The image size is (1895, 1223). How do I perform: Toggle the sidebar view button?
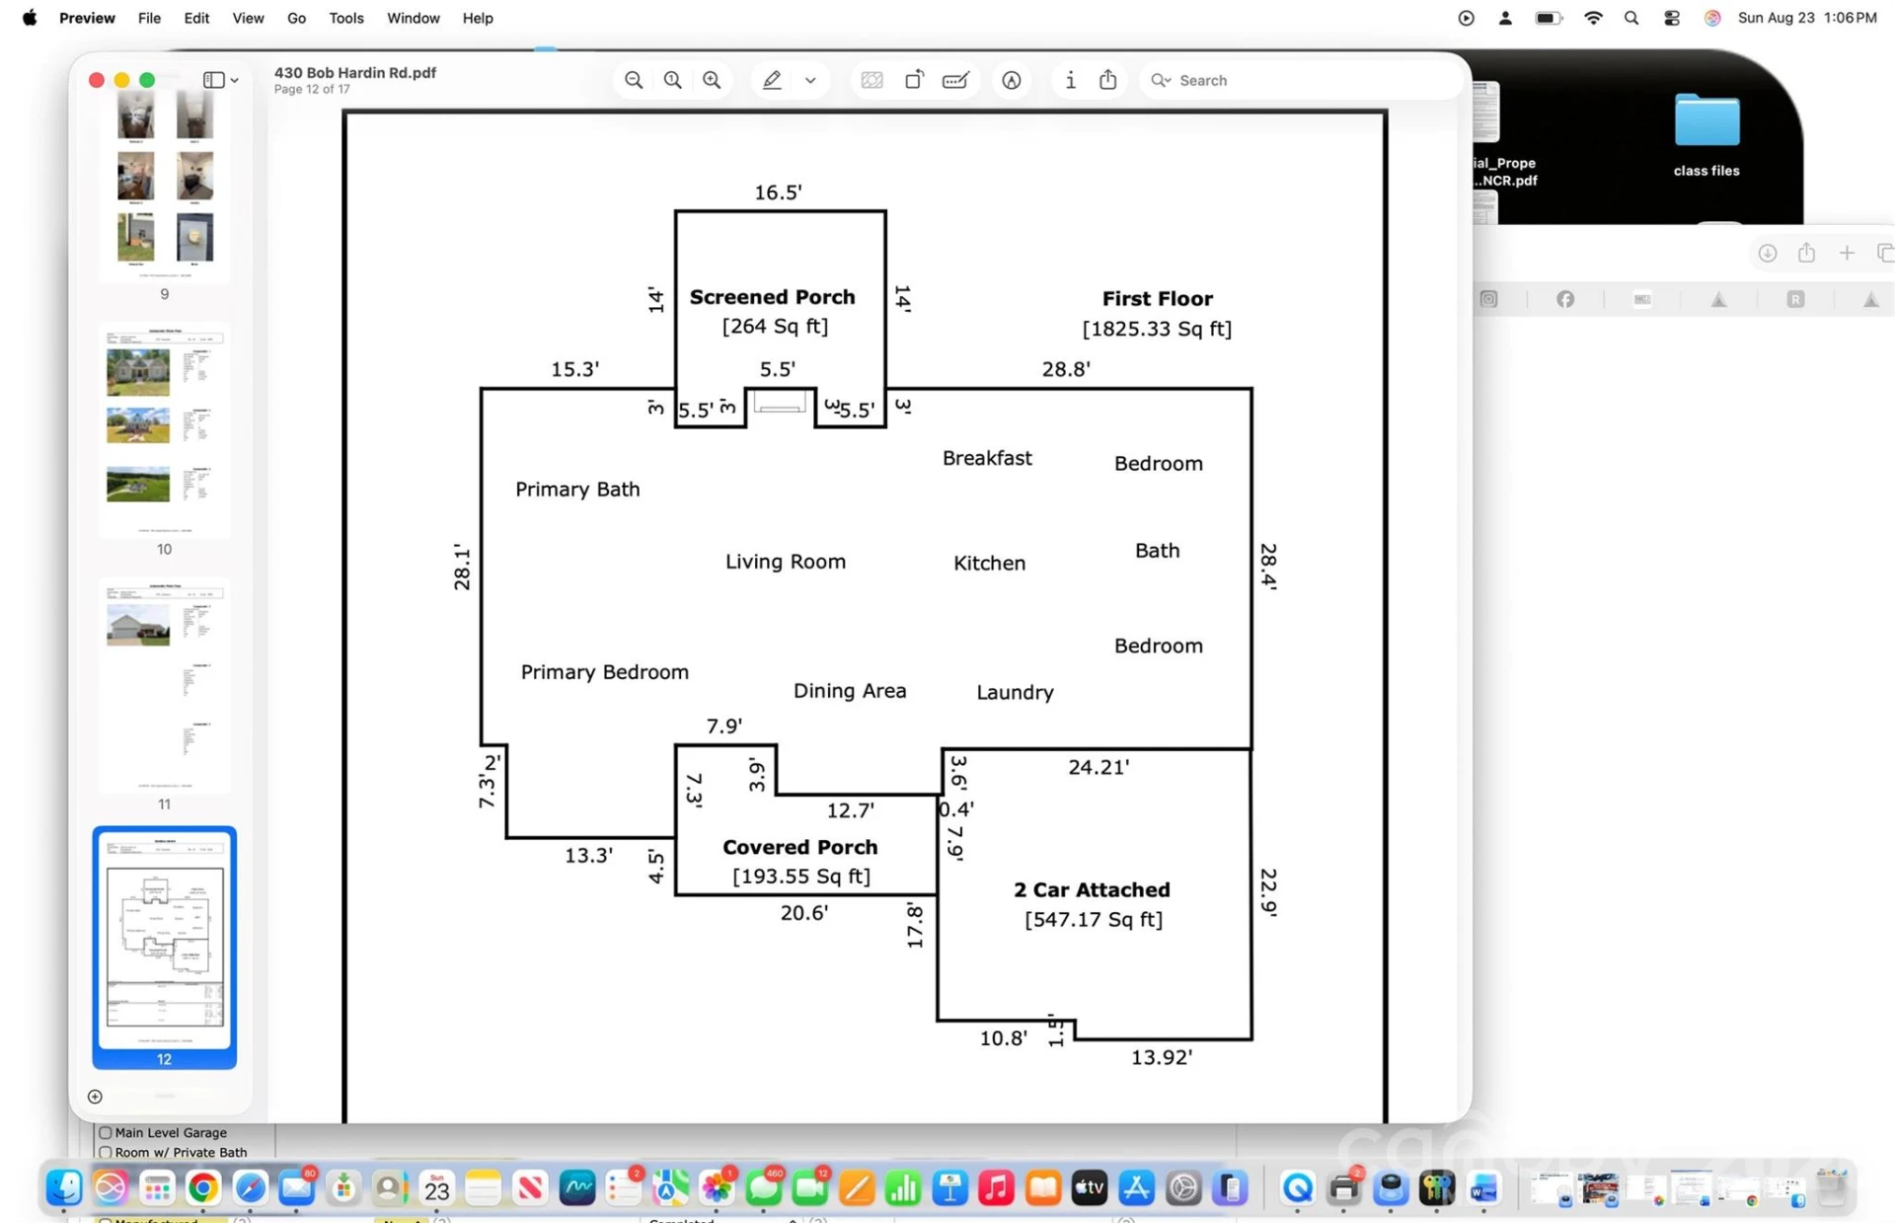point(213,80)
